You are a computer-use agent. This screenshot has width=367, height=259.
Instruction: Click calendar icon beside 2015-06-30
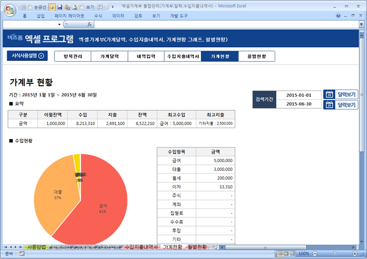tap(329, 104)
